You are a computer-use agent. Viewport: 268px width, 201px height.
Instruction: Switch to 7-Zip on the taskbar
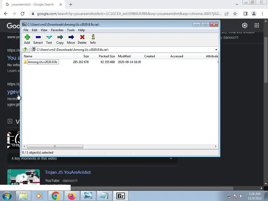click(120, 196)
